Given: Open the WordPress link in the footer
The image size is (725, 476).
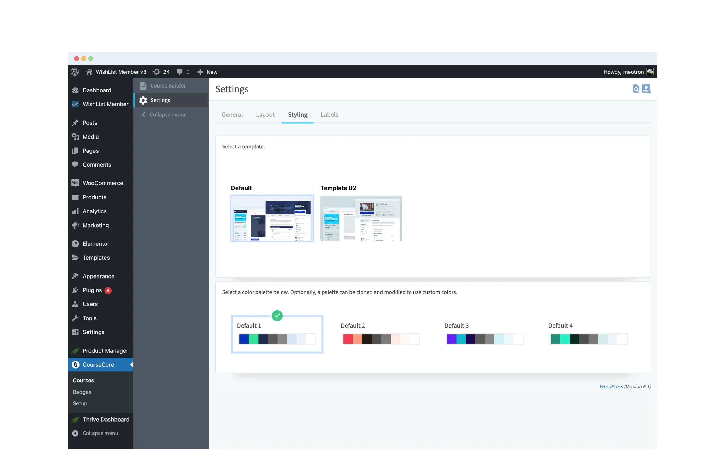Looking at the screenshot, I should coord(611,386).
